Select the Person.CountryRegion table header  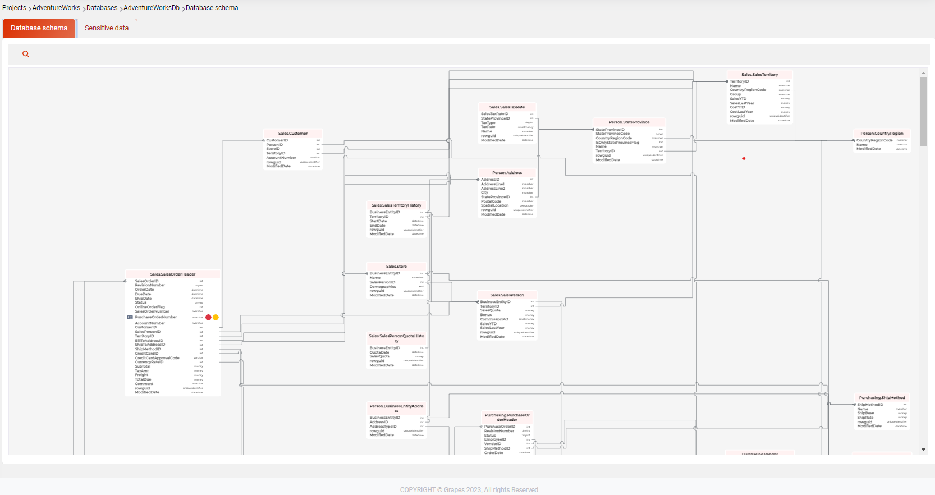pyautogui.click(x=882, y=134)
